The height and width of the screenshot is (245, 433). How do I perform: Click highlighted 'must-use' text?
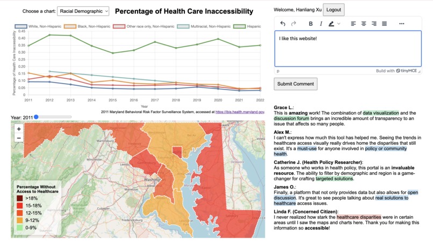[x=307, y=149]
